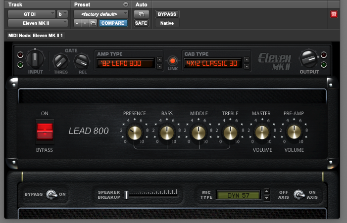Toggle the Safe automation button
Viewport: 347px width, 223px height.
(141, 23)
